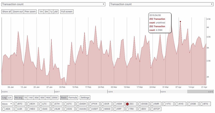Enable the ETC coin series
This screenshot has height=113, width=215.
(x=69, y=104)
